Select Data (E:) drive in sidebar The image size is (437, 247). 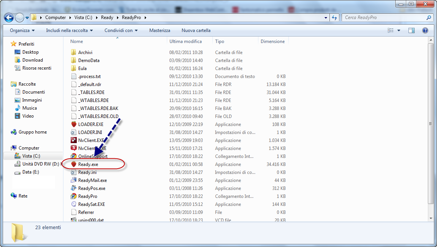pos(31,172)
